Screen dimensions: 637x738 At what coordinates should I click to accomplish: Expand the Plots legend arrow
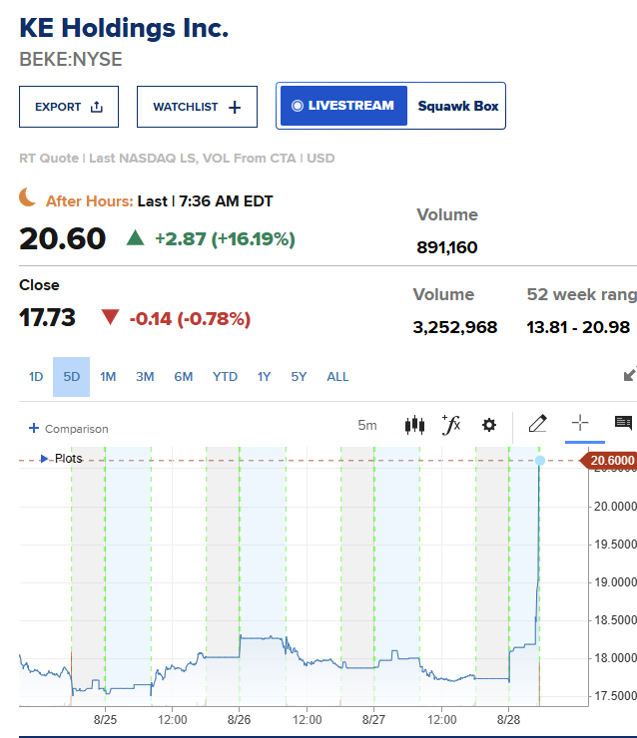pos(44,459)
